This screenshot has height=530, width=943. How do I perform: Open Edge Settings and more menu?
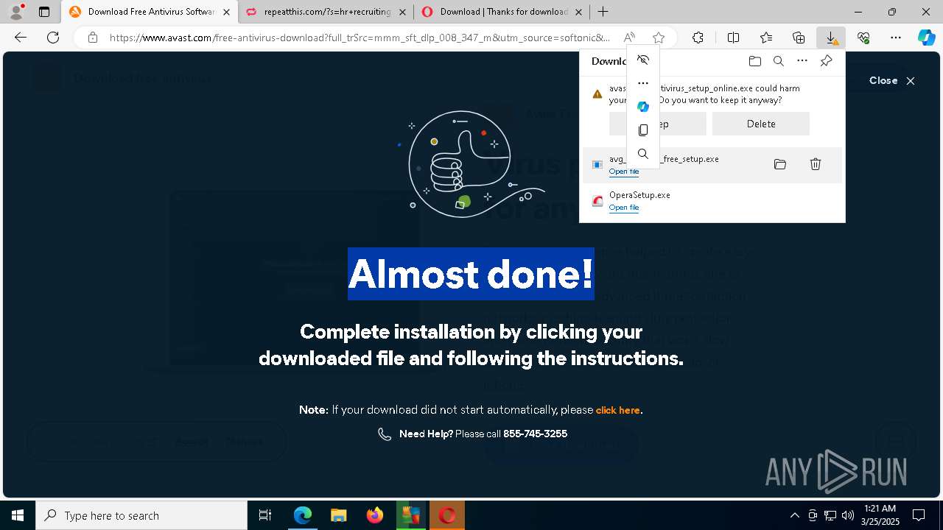896,38
